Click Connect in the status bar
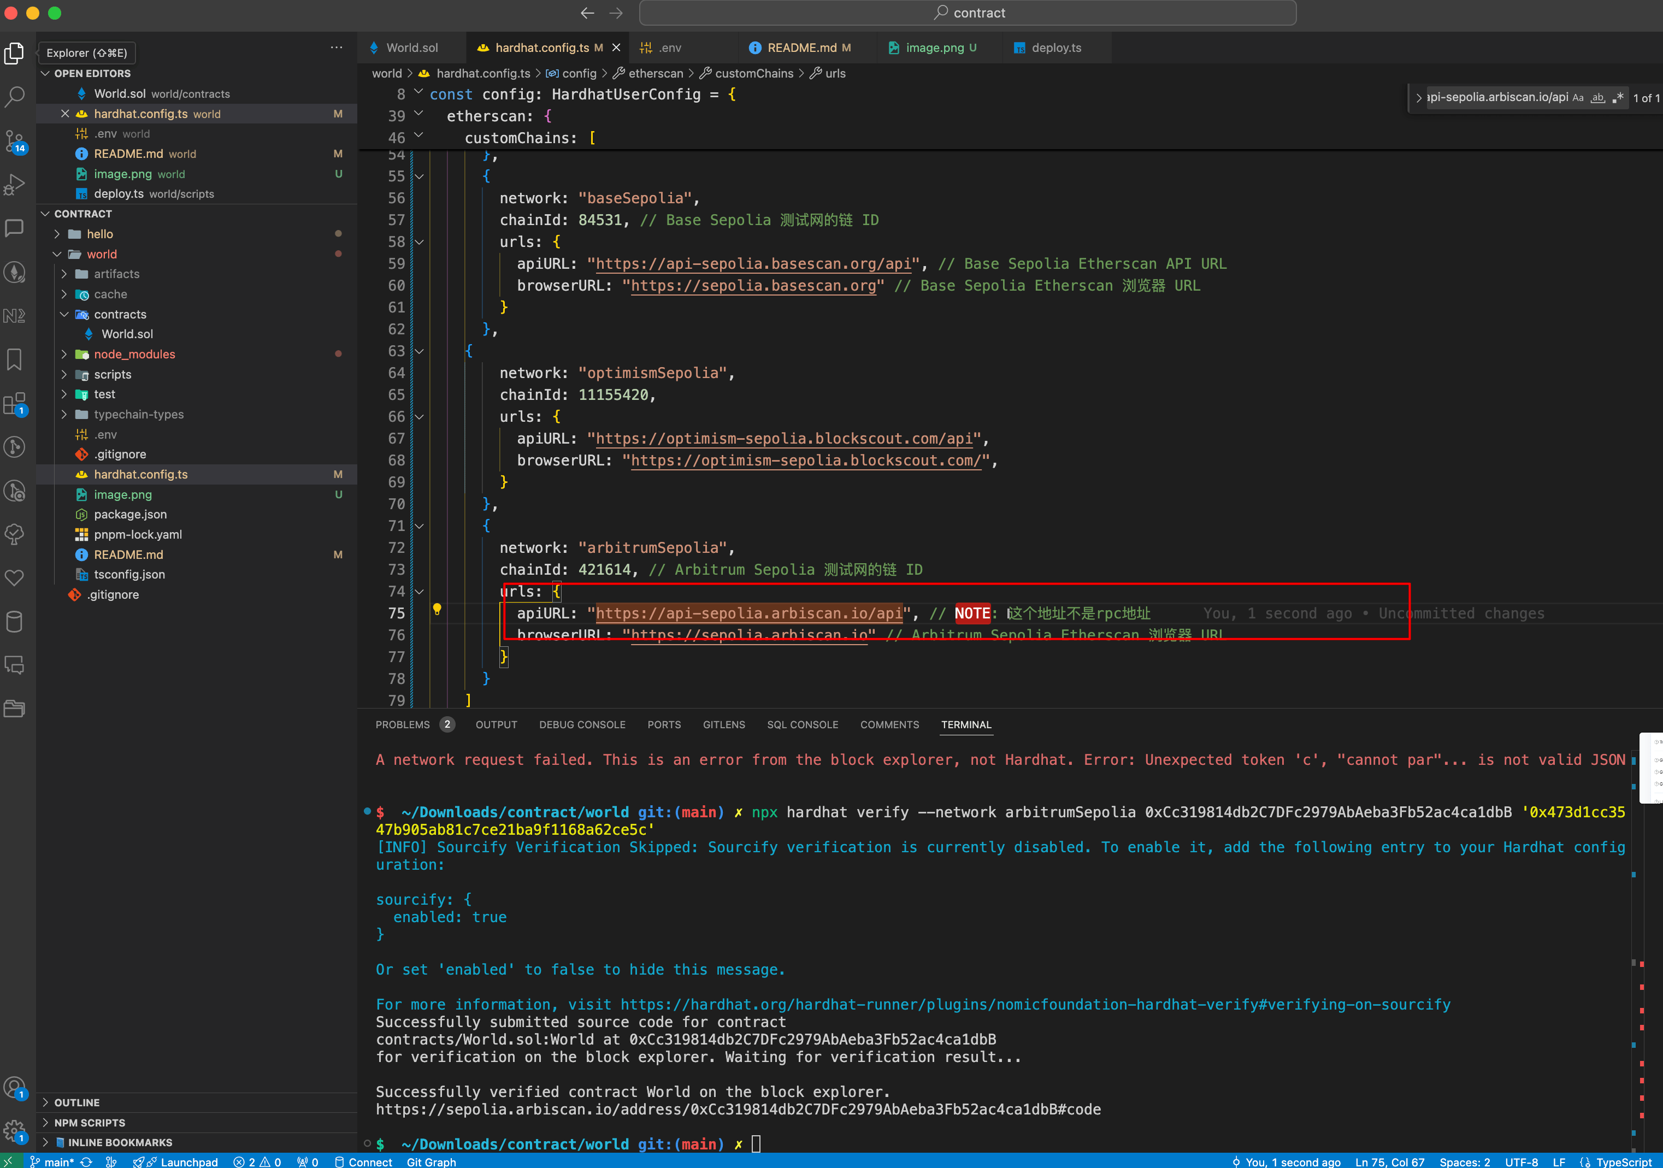This screenshot has height=1168, width=1663. tap(364, 1161)
